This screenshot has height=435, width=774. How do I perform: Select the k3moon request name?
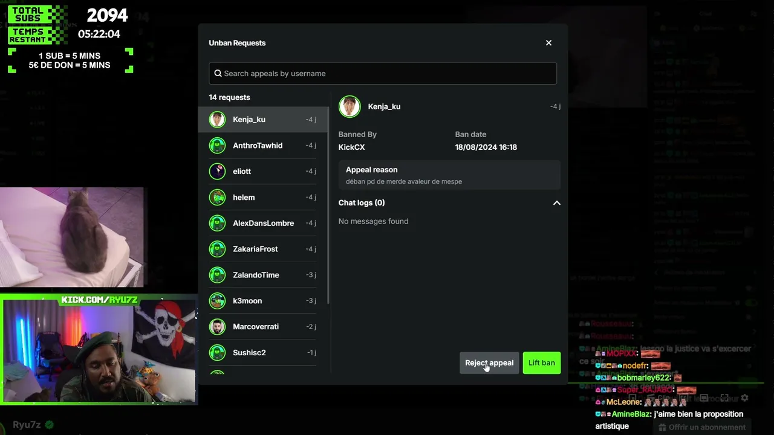click(x=247, y=301)
